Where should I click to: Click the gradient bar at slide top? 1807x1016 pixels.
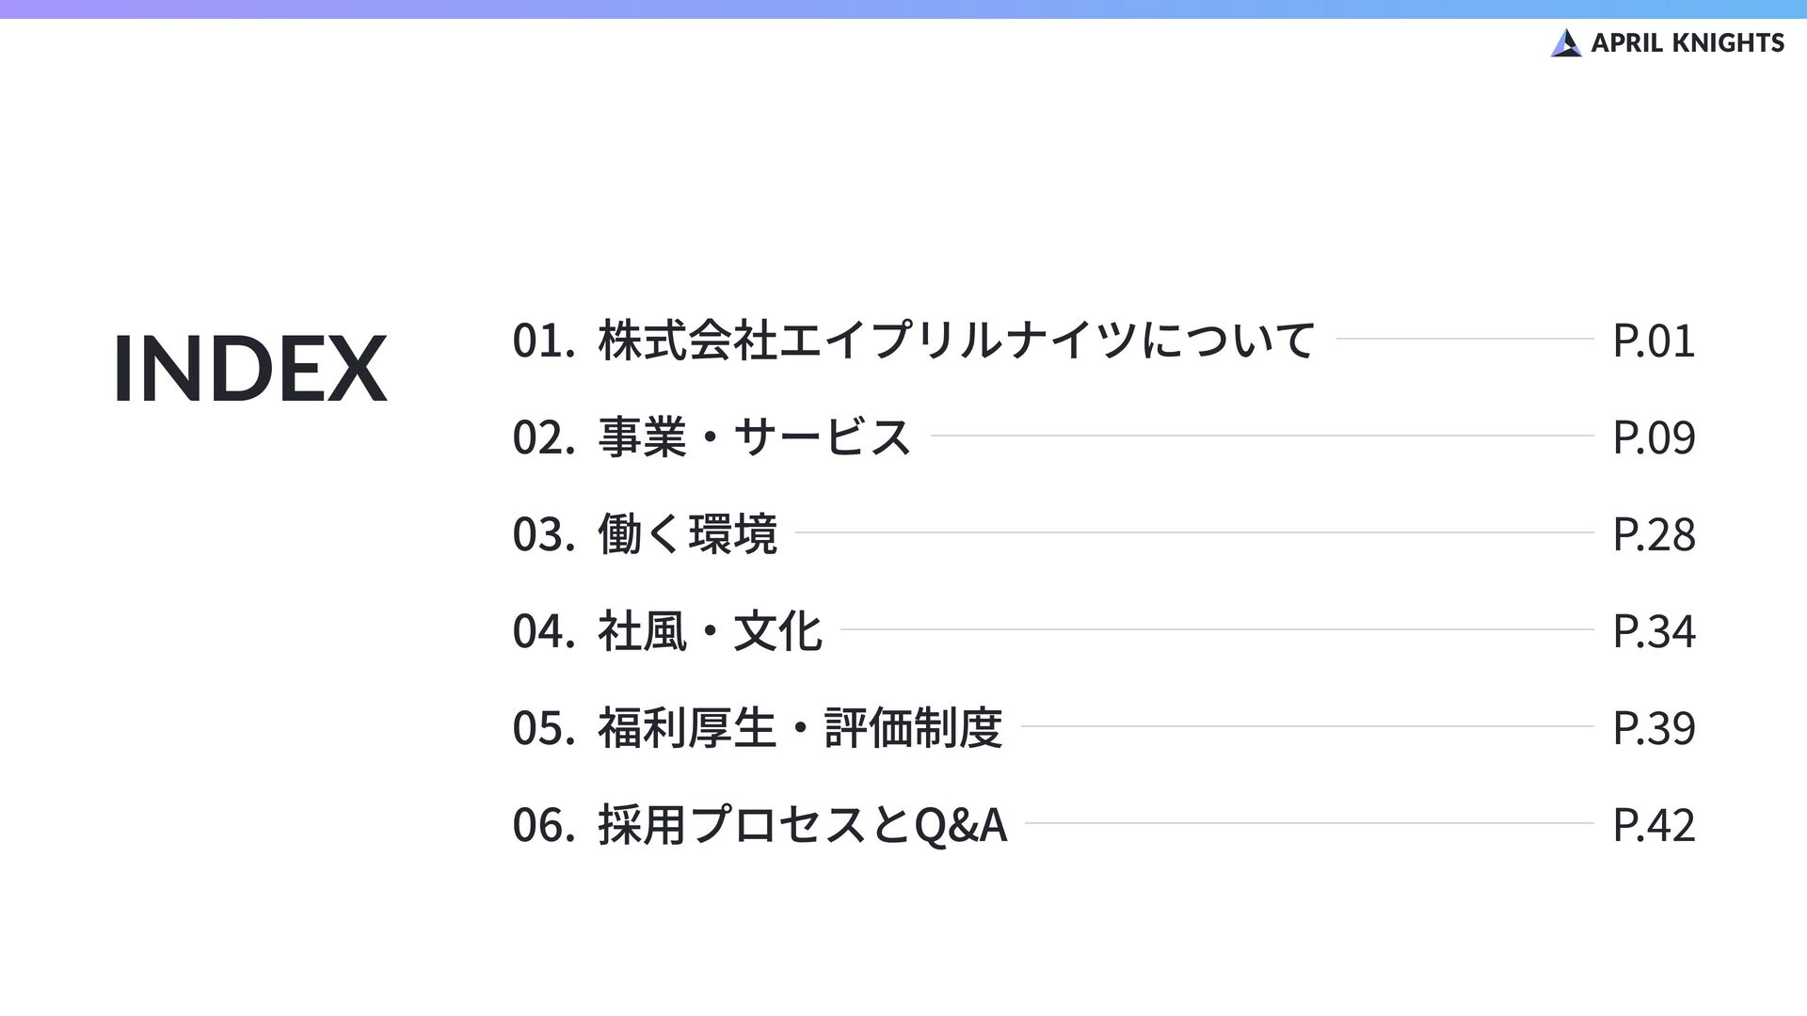tap(903, 9)
